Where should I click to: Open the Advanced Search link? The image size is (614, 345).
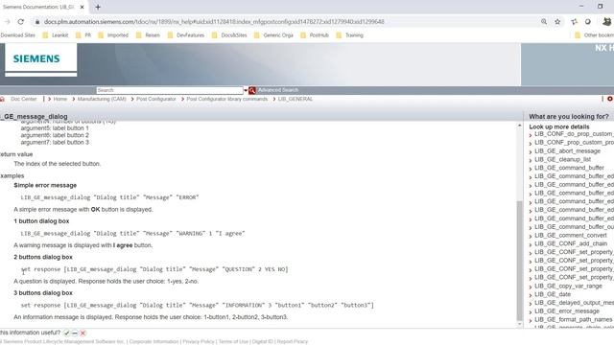[278, 90]
